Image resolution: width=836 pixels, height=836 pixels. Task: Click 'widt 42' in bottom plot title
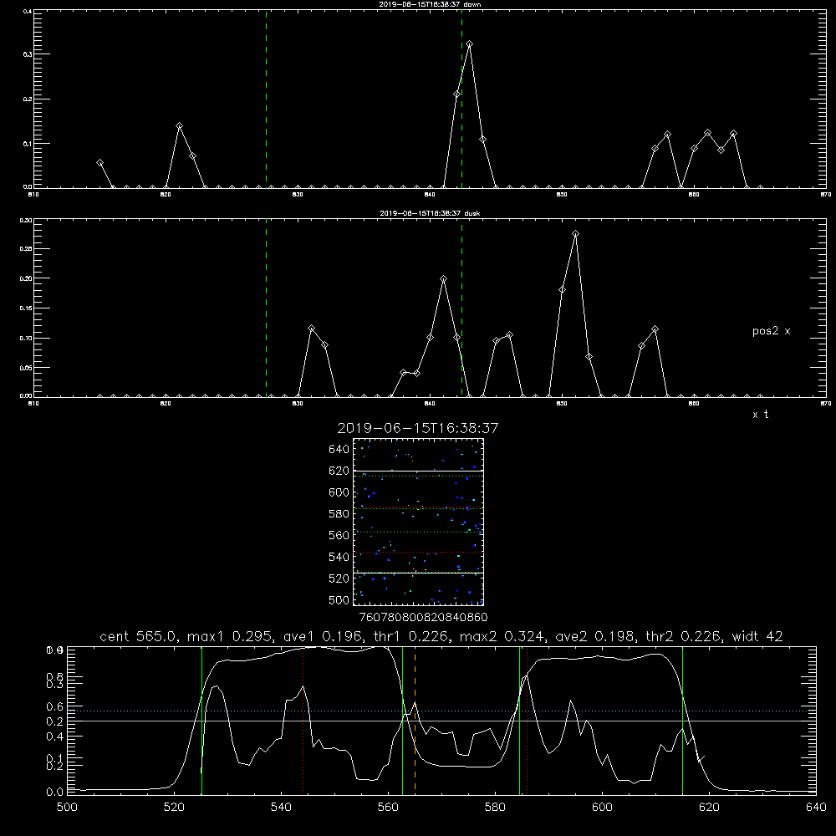757,636
